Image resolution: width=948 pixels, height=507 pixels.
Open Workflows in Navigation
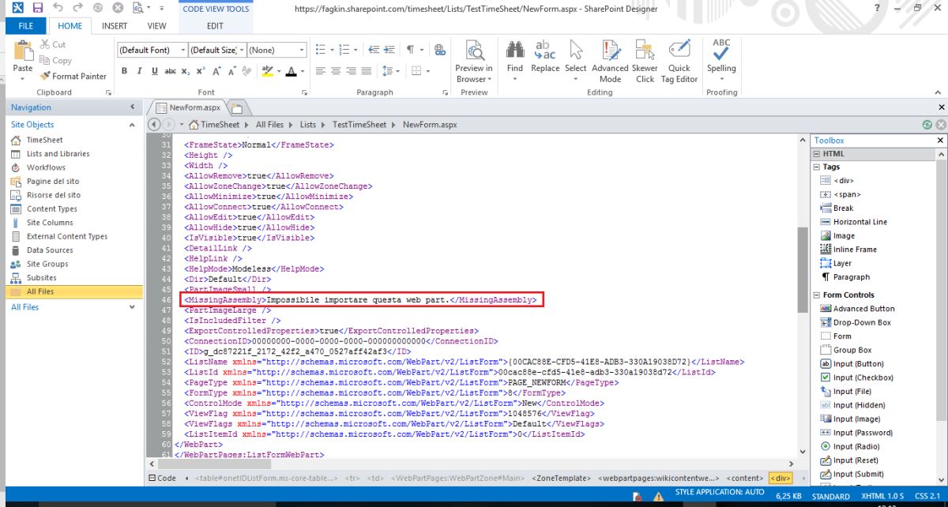(46, 167)
